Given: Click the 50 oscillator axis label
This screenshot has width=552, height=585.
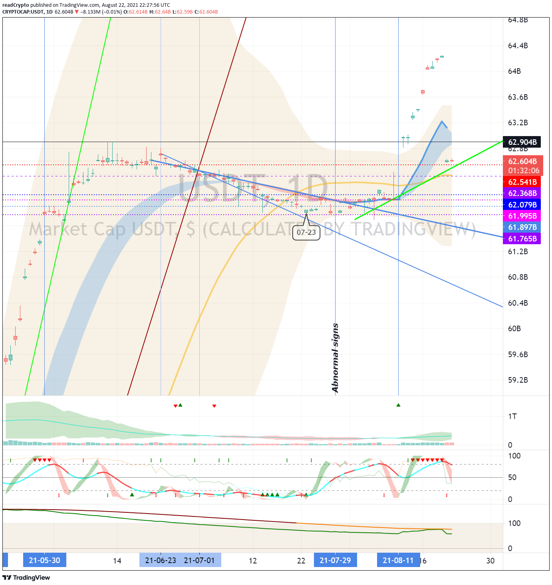Looking at the screenshot, I should coord(512,477).
